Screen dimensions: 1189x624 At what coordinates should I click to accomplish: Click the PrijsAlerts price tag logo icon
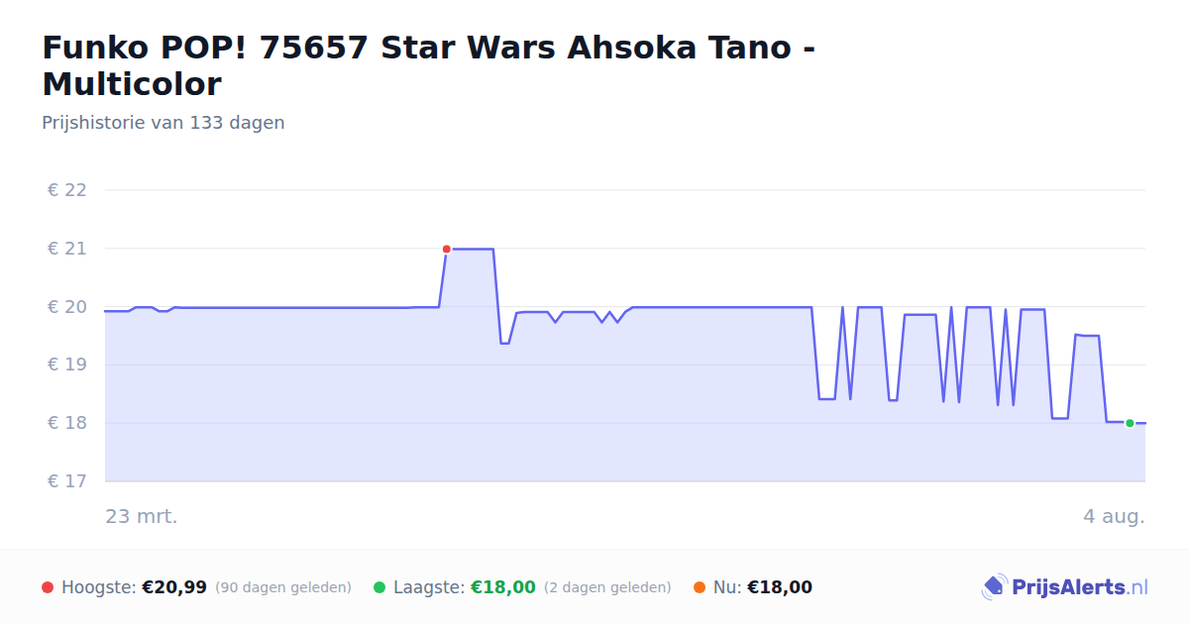pos(994,587)
